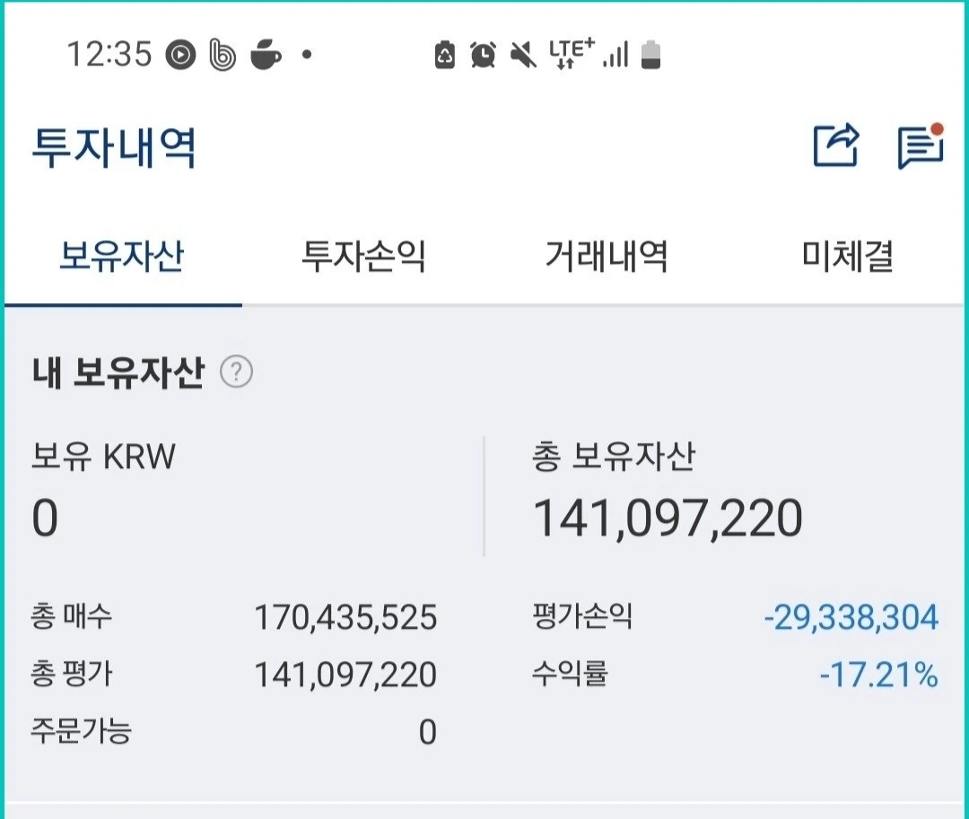
Task: Tap the 수익률 value -17.21%
Action: click(x=878, y=675)
